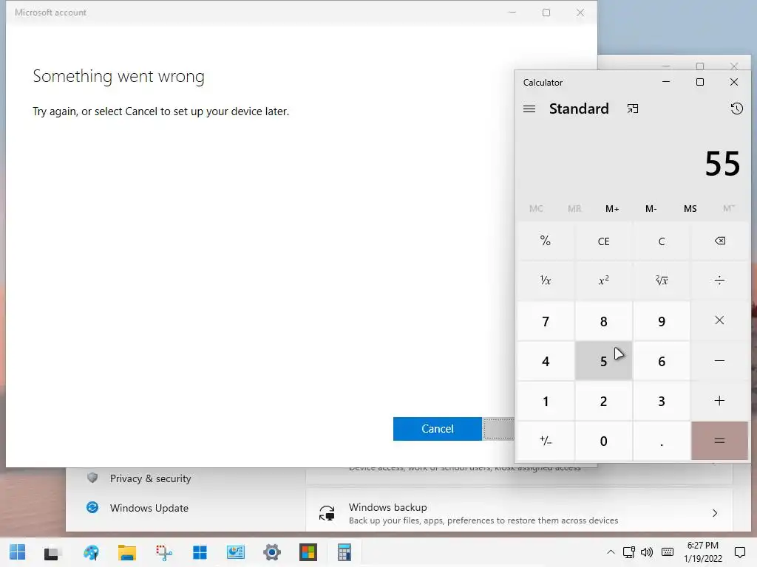Close the Calculator window

[x=734, y=83]
